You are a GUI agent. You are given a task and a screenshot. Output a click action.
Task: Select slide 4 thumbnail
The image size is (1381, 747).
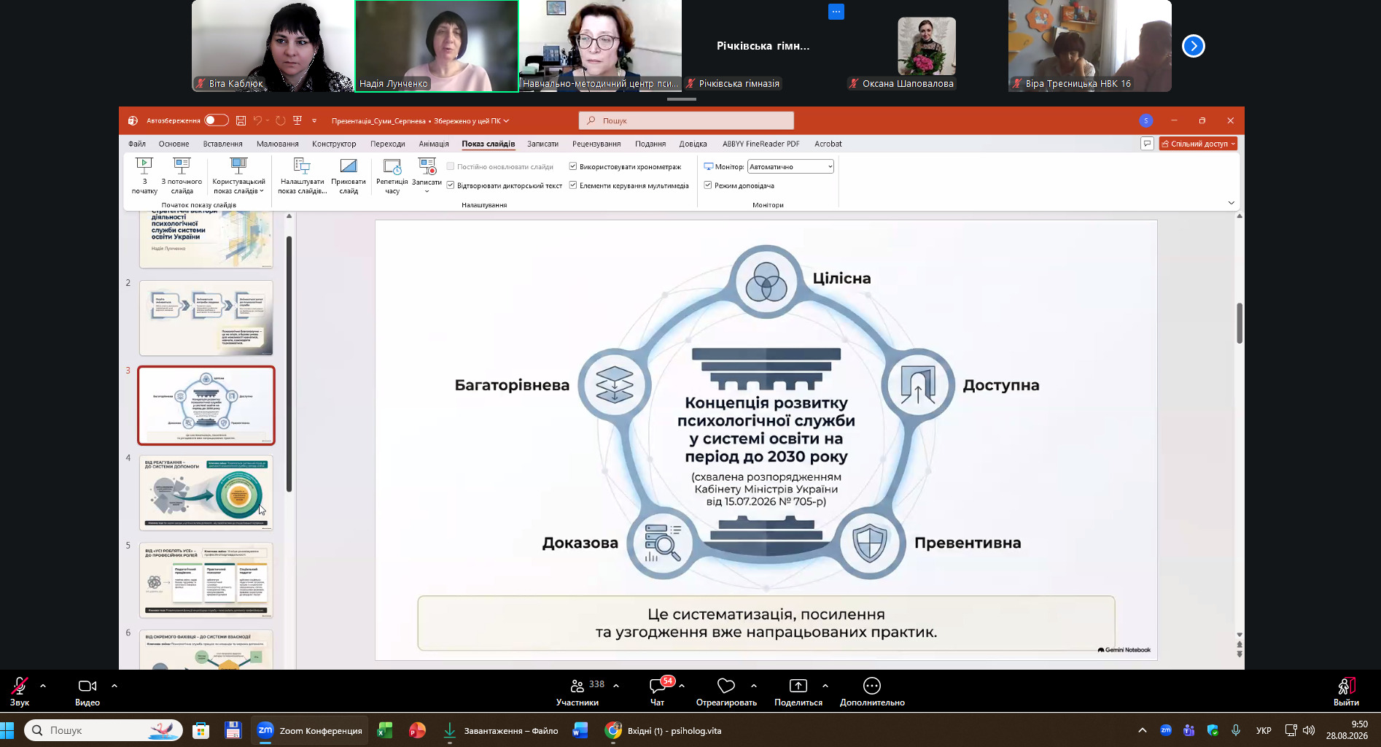206,492
